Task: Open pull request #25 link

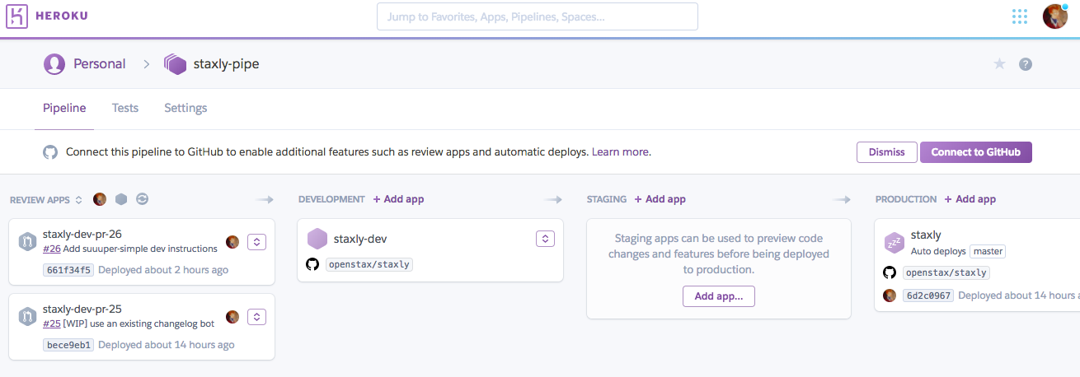Action: (52, 323)
